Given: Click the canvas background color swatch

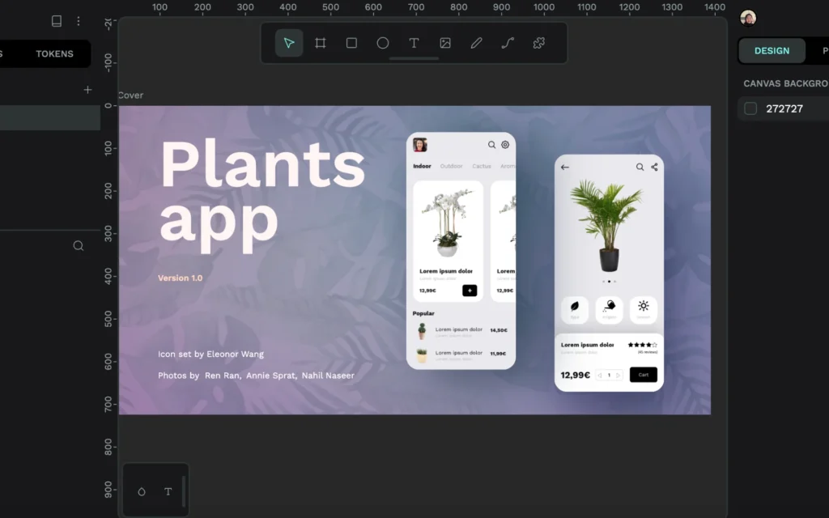Looking at the screenshot, I should [750, 108].
